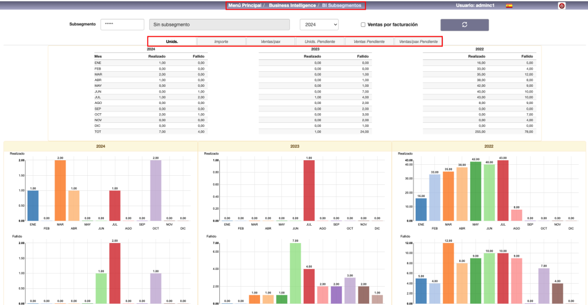
Task: Click the Subsegmento code input field
Action: [x=122, y=25]
